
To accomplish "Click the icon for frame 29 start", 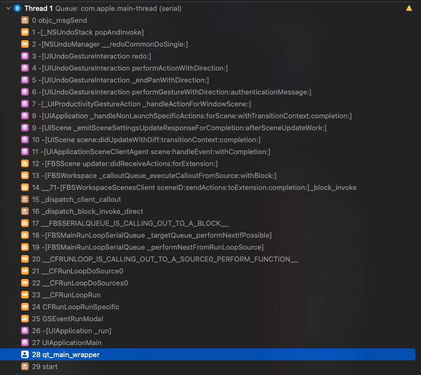I will (x=25, y=366).
